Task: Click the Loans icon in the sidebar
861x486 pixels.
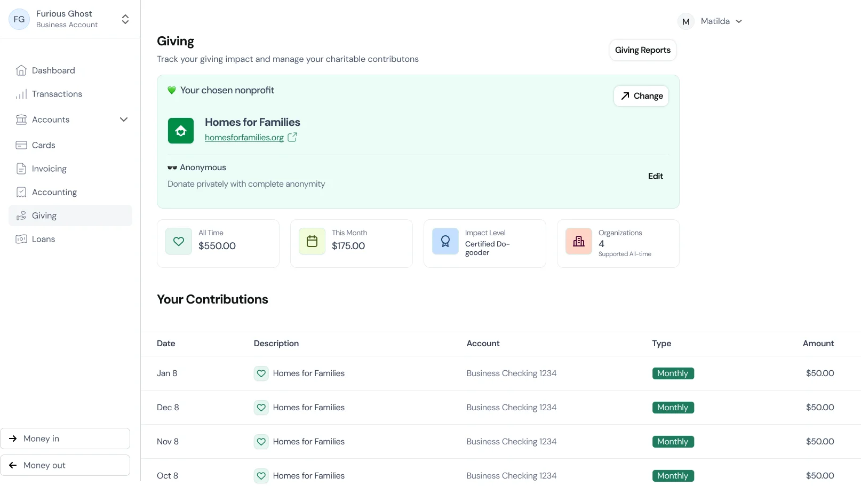Action: (21, 239)
